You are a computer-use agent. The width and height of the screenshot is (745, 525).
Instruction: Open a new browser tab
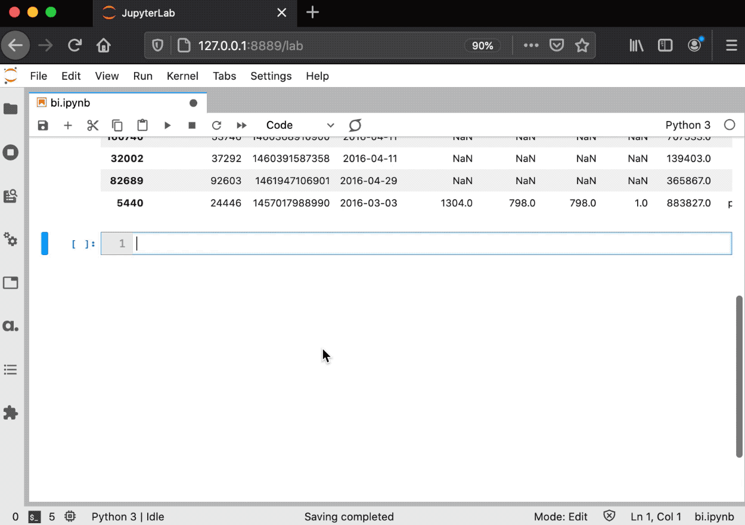pos(312,13)
